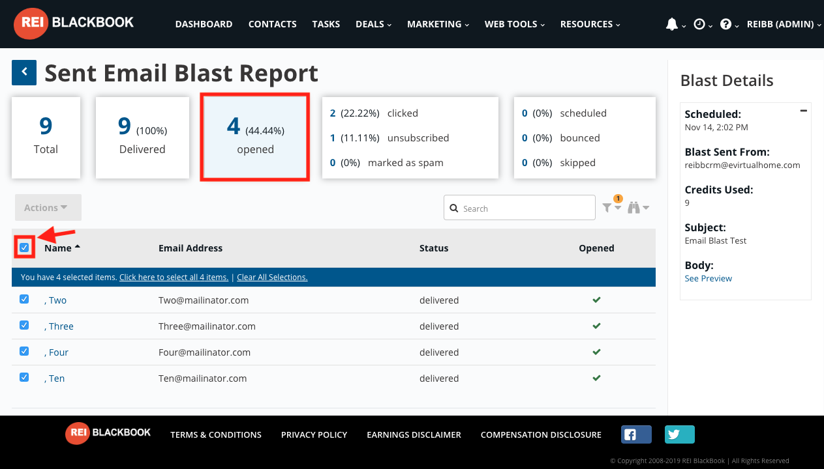Click the Status column header
The image size is (824, 469).
pyautogui.click(x=434, y=248)
